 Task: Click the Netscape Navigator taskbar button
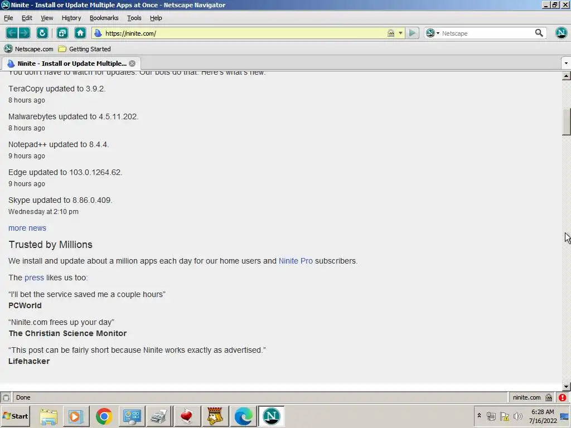[272, 416]
